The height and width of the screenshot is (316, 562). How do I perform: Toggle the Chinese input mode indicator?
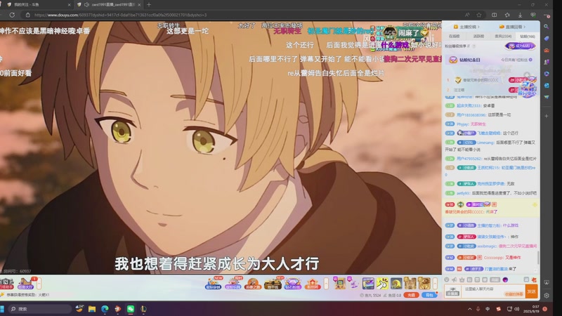point(488,309)
